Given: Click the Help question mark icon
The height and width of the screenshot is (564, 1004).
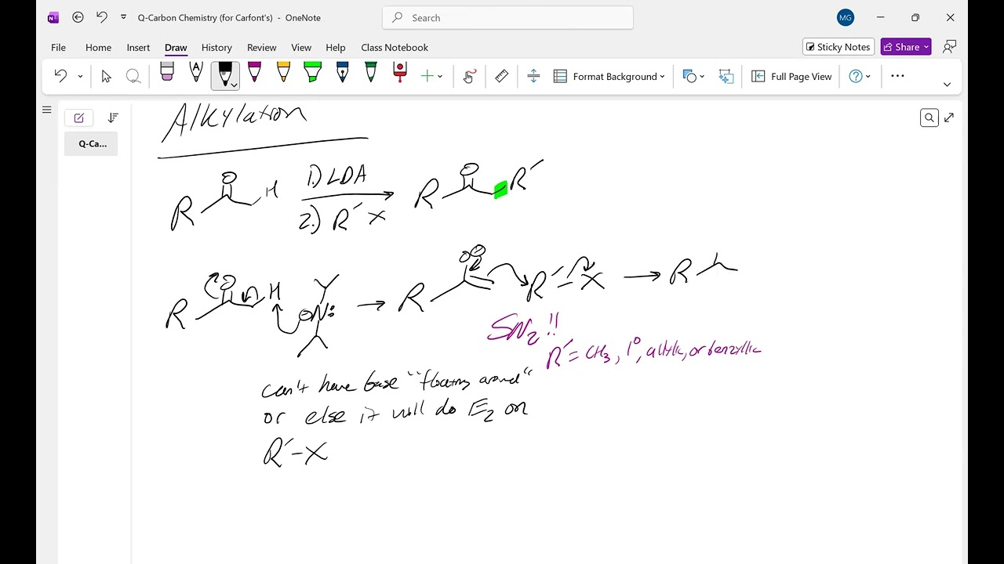Looking at the screenshot, I should coord(856,76).
